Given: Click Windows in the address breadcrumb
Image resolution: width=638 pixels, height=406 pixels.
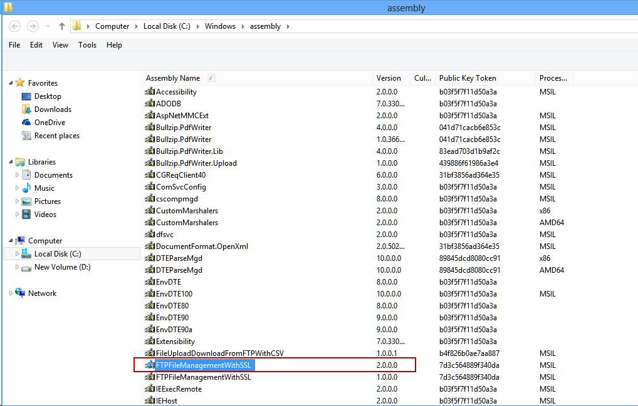Looking at the screenshot, I should point(220,26).
